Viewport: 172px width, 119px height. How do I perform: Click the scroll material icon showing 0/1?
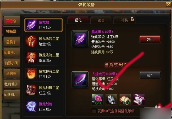(139, 99)
